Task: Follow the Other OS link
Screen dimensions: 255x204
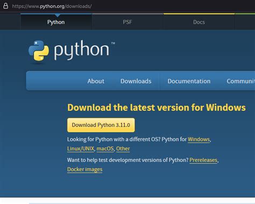Action: [123, 149]
